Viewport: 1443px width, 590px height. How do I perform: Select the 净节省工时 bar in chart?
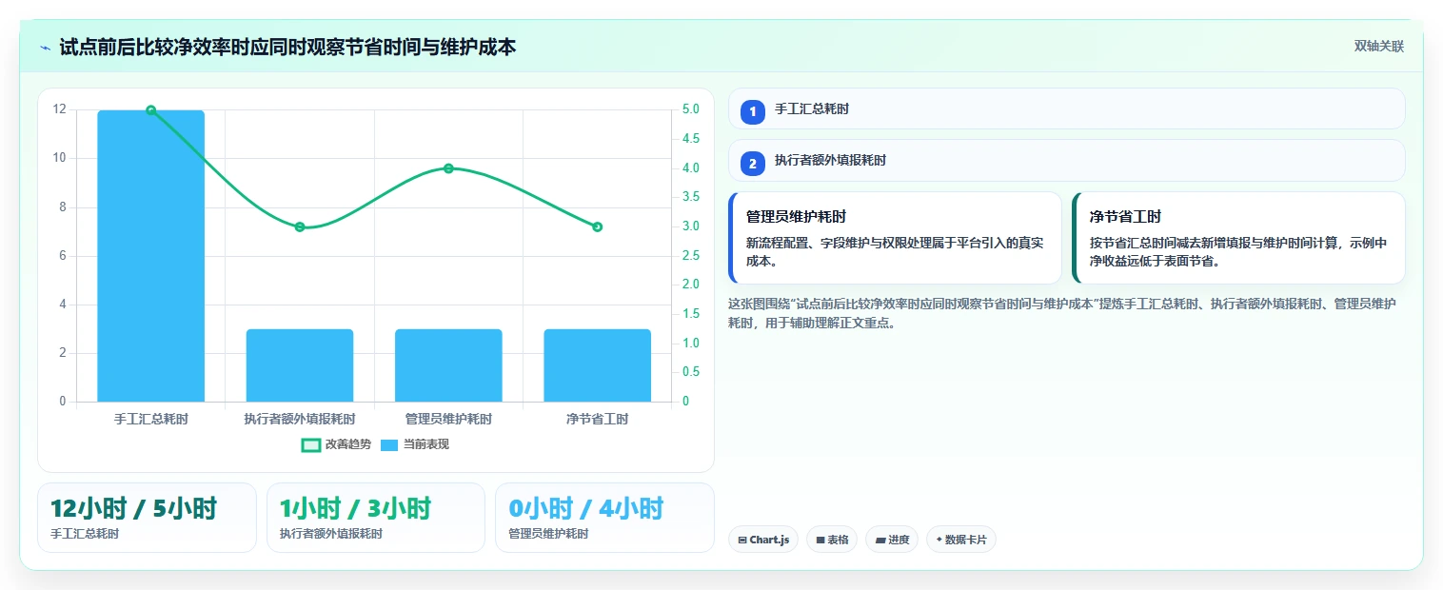click(597, 365)
